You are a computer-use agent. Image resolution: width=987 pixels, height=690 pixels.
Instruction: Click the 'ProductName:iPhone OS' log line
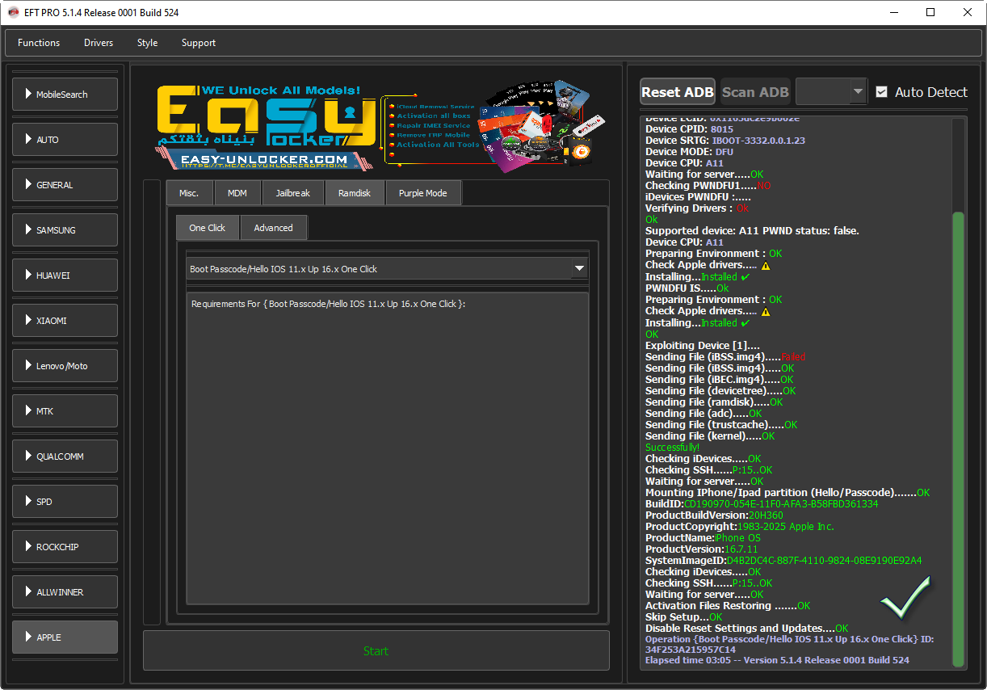pyautogui.click(x=703, y=537)
